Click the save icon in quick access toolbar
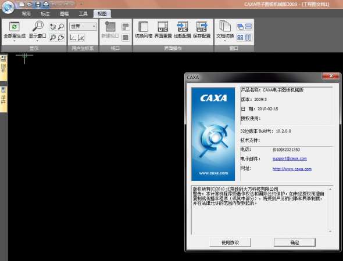 point(38,4)
